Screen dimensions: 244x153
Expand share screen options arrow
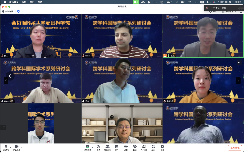point(92,147)
